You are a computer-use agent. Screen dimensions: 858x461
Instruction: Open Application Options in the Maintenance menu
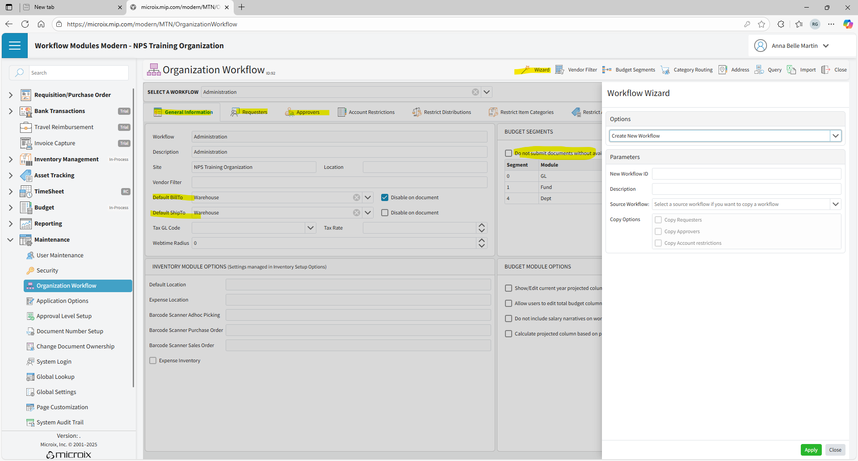click(x=62, y=301)
